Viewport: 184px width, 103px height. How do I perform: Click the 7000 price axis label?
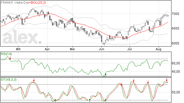175,14
